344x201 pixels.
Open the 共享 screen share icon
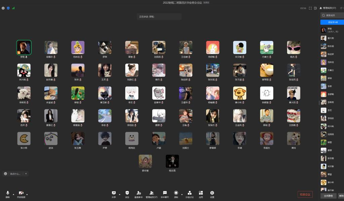coord(114,193)
